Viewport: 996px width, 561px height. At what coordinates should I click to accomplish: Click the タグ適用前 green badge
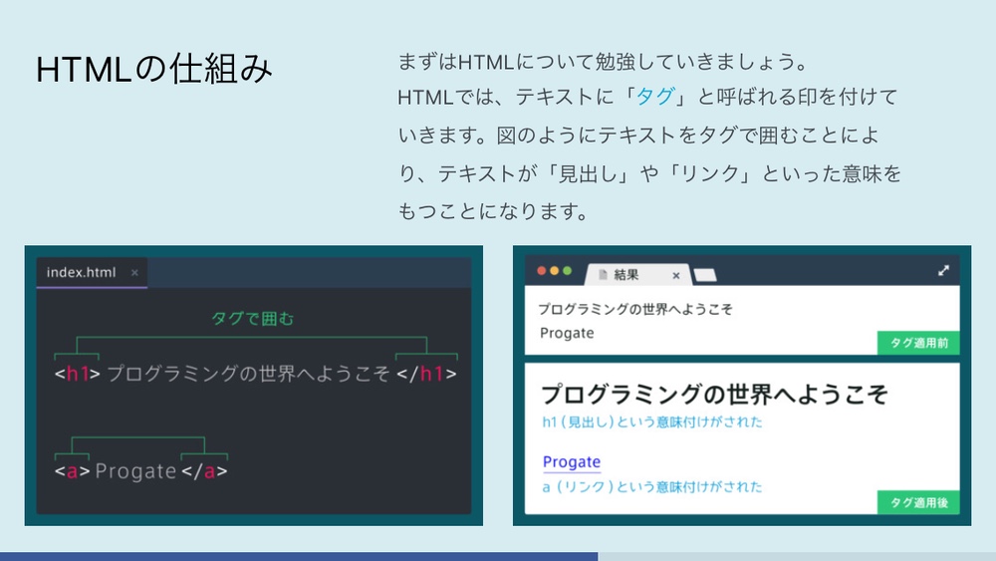916,343
